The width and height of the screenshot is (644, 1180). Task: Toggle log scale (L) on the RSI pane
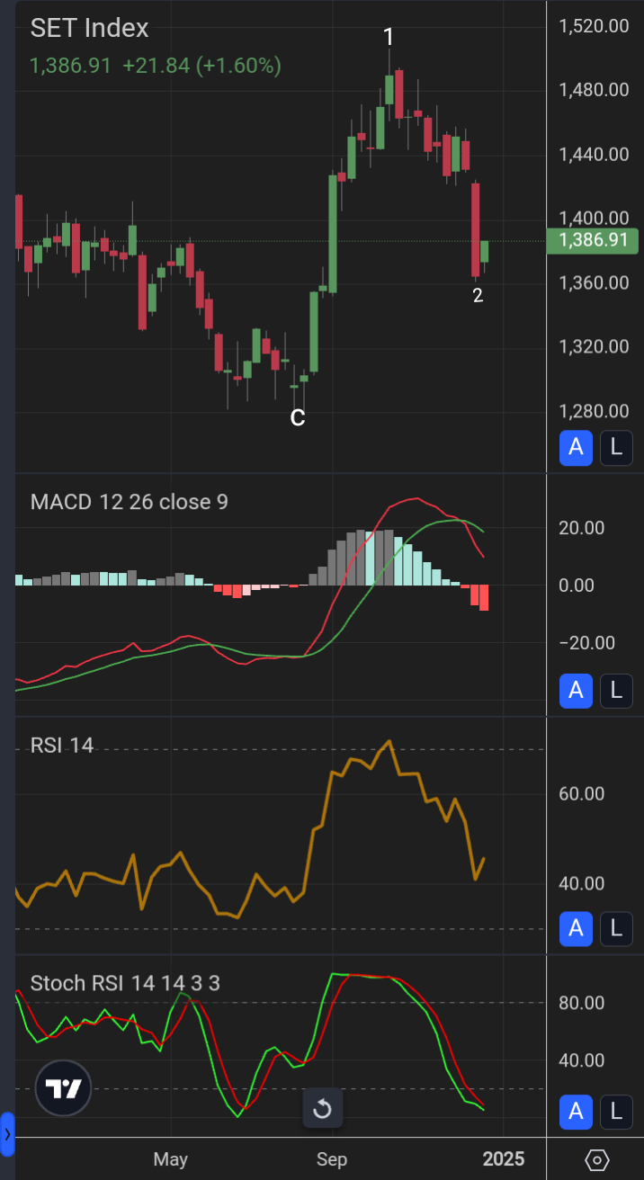point(616,928)
